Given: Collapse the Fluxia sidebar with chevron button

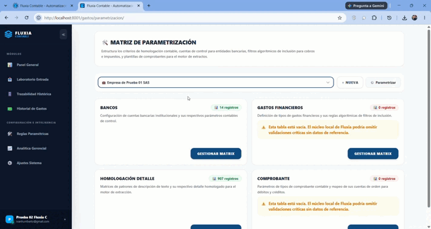Looking at the screenshot, I should 63,35.
